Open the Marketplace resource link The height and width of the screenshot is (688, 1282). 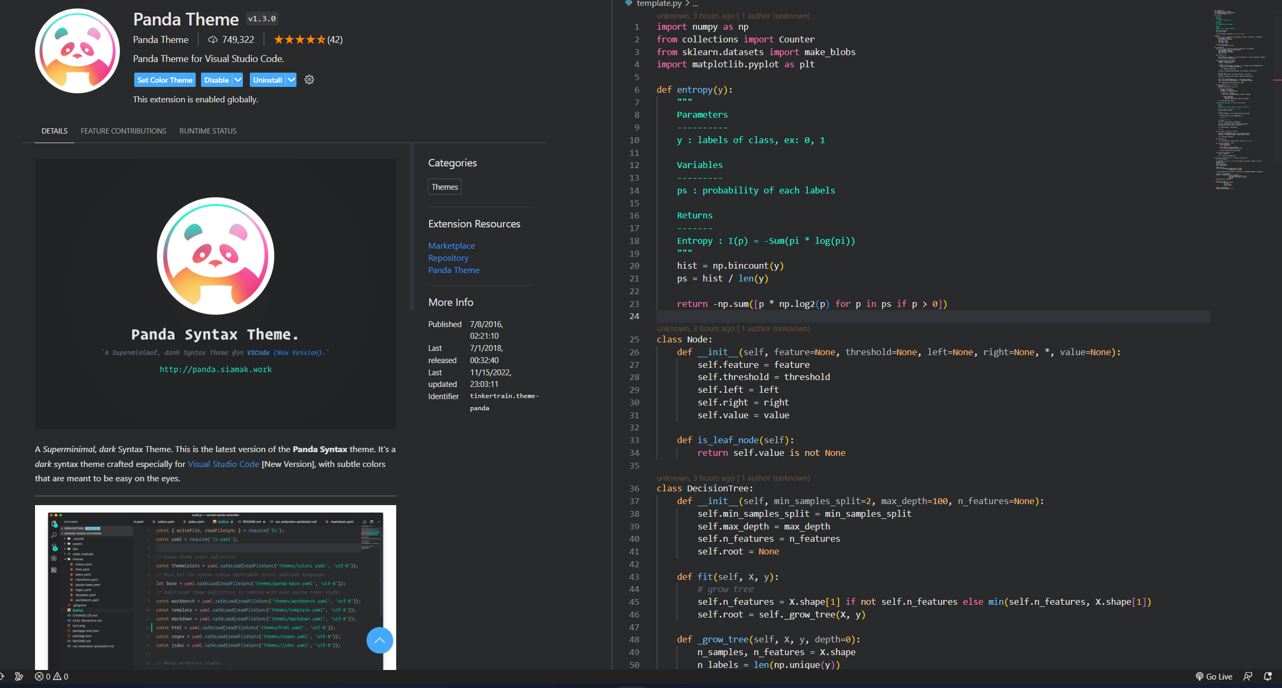(x=451, y=245)
